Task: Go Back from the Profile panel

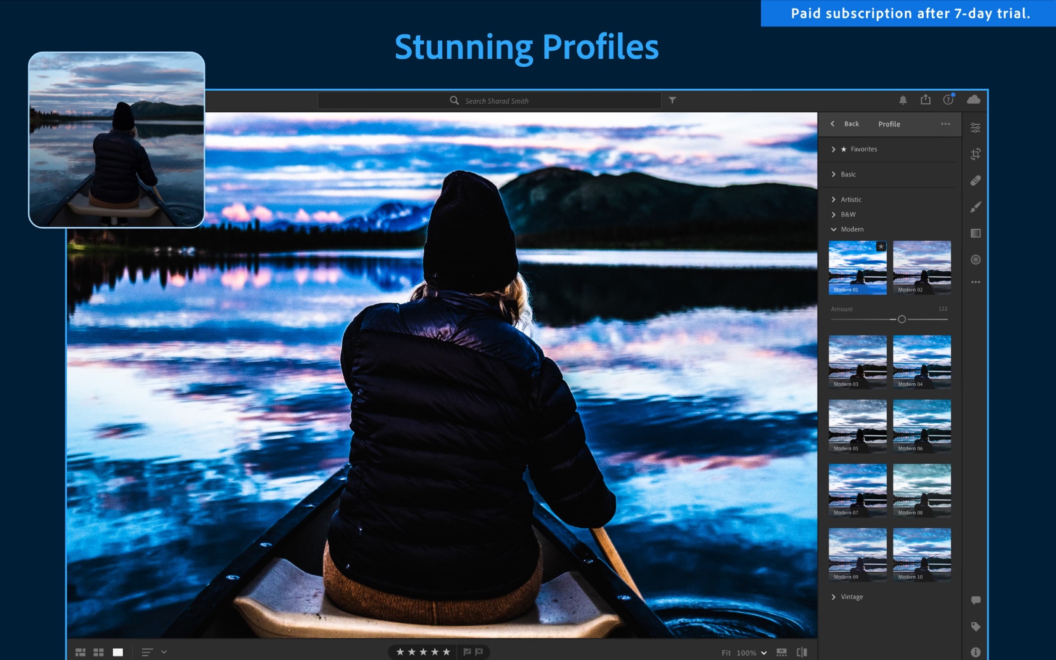Action: point(846,124)
